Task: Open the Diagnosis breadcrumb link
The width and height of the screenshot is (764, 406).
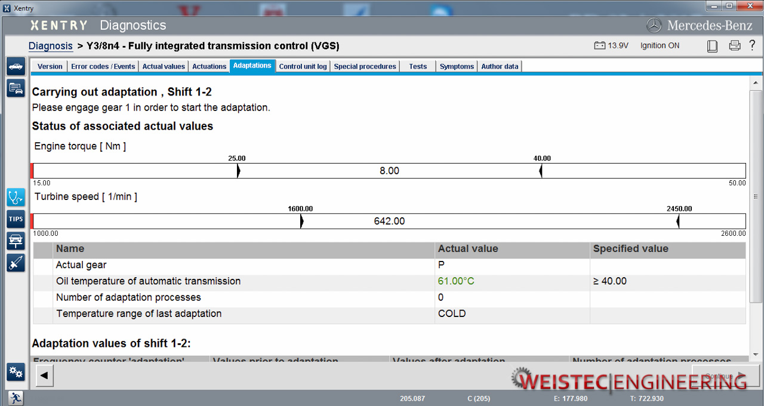Action: pyautogui.click(x=51, y=46)
